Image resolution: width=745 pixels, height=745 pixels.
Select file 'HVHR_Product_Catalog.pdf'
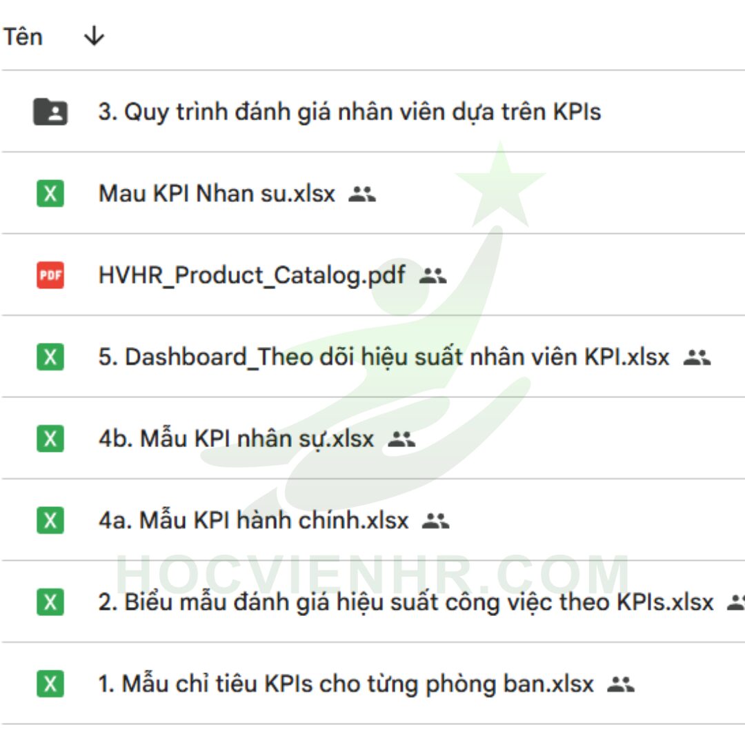[x=252, y=275]
